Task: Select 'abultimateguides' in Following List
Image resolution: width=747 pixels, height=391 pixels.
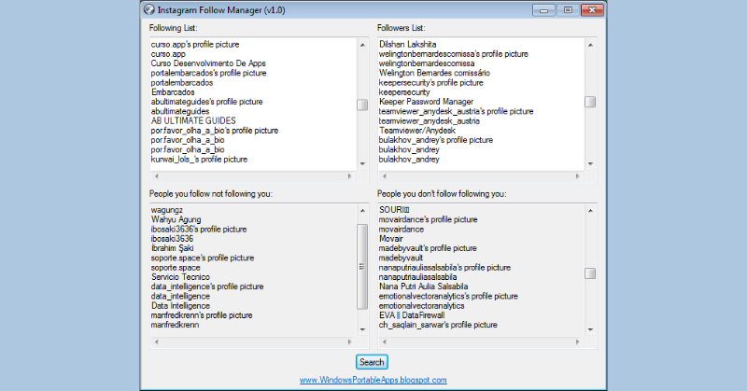Action: tap(180, 111)
